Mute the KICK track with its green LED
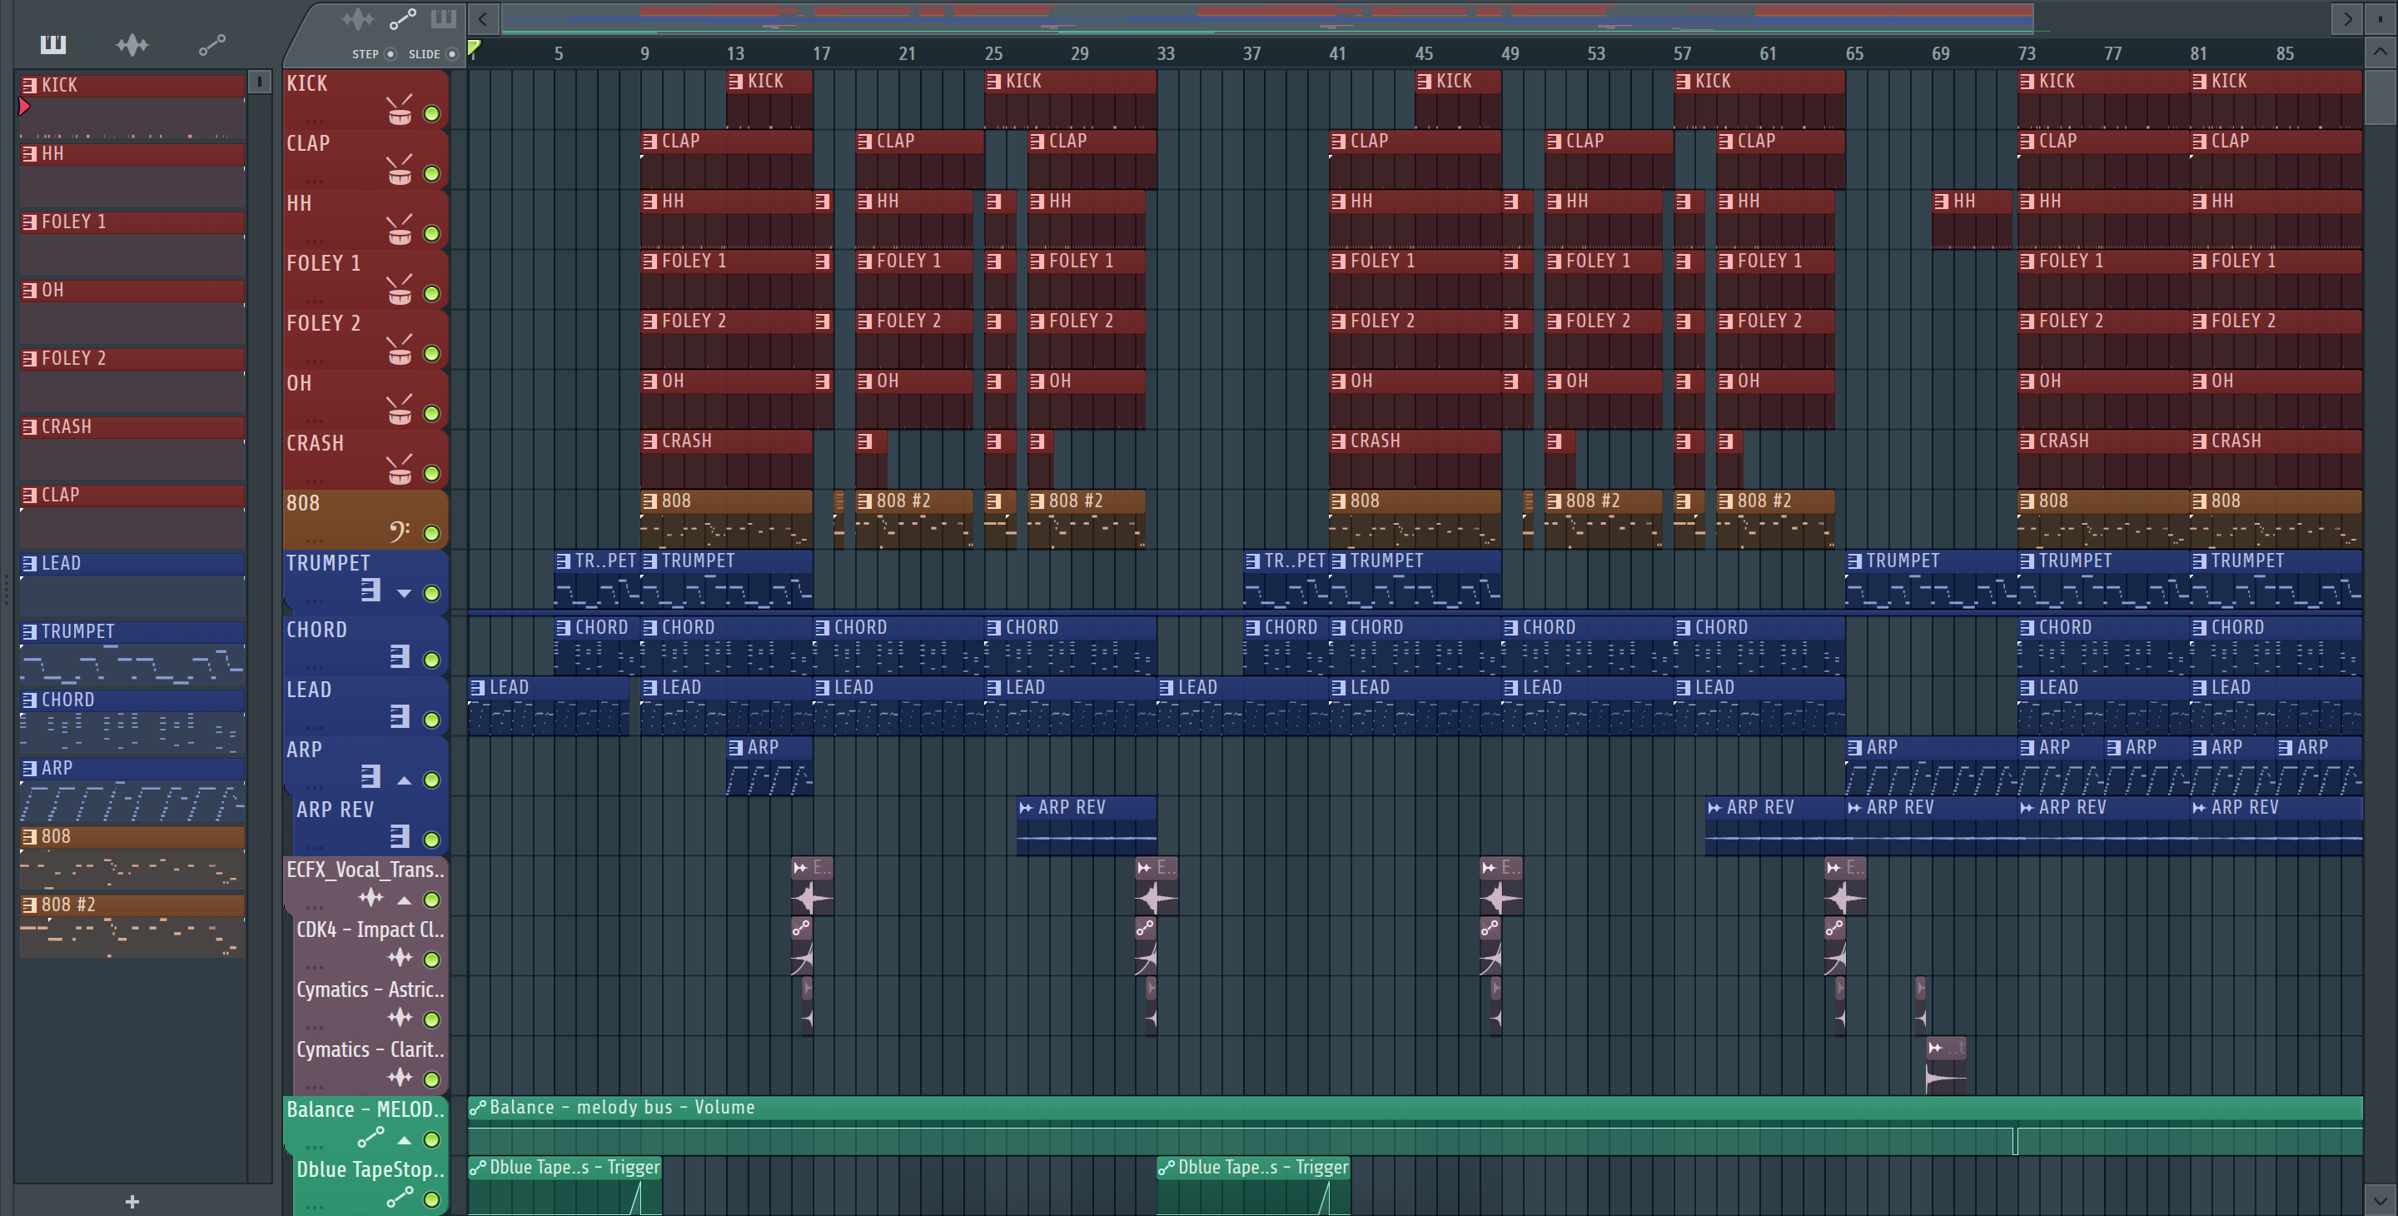The image size is (2398, 1216). 432,113
